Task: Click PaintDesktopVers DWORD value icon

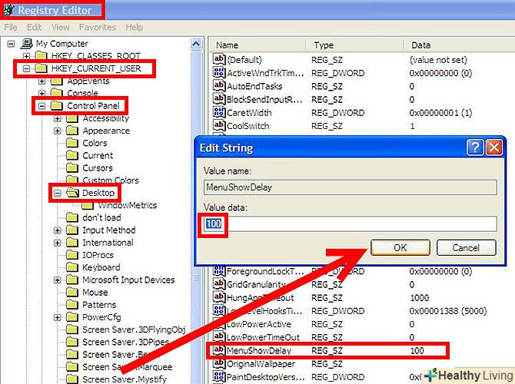Action: [x=219, y=376]
